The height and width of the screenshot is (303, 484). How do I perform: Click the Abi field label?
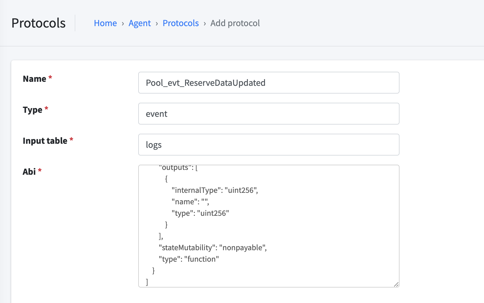coord(29,172)
